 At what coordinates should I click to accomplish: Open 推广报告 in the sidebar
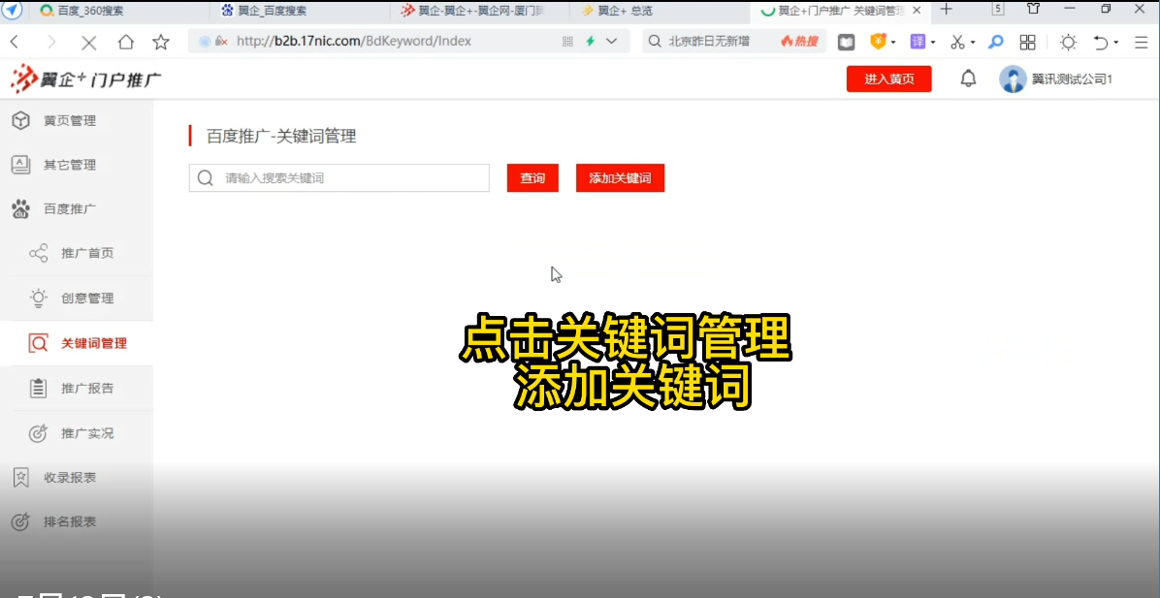(x=87, y=388)
